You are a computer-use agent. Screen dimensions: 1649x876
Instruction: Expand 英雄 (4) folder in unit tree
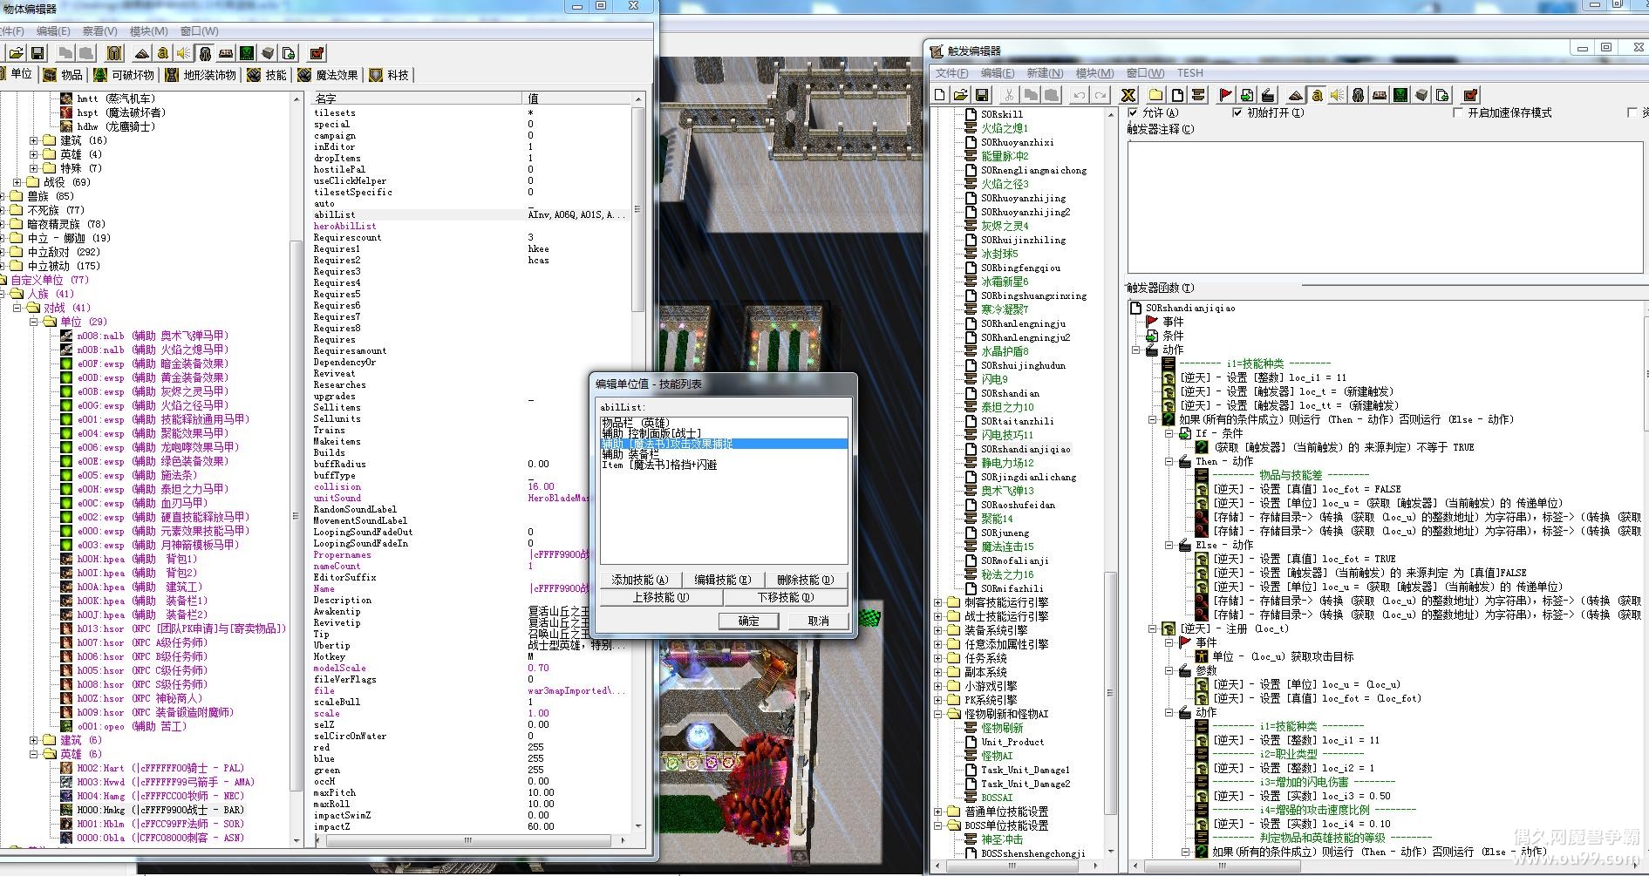(34, 154)
